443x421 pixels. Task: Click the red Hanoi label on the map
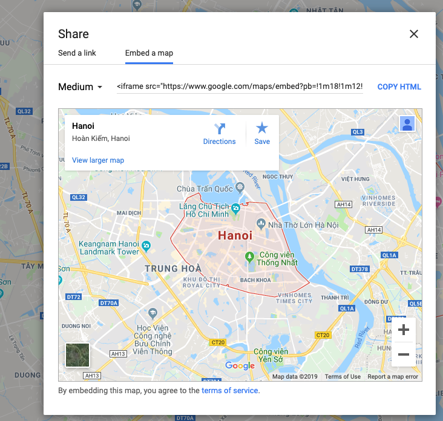pos(235,235)
